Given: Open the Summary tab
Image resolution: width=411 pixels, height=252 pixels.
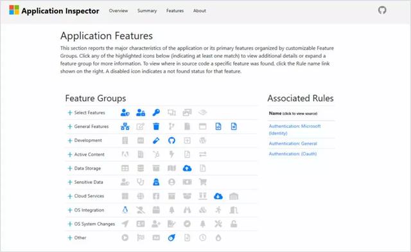Looking at the screenshot, I should click(147, 11).
